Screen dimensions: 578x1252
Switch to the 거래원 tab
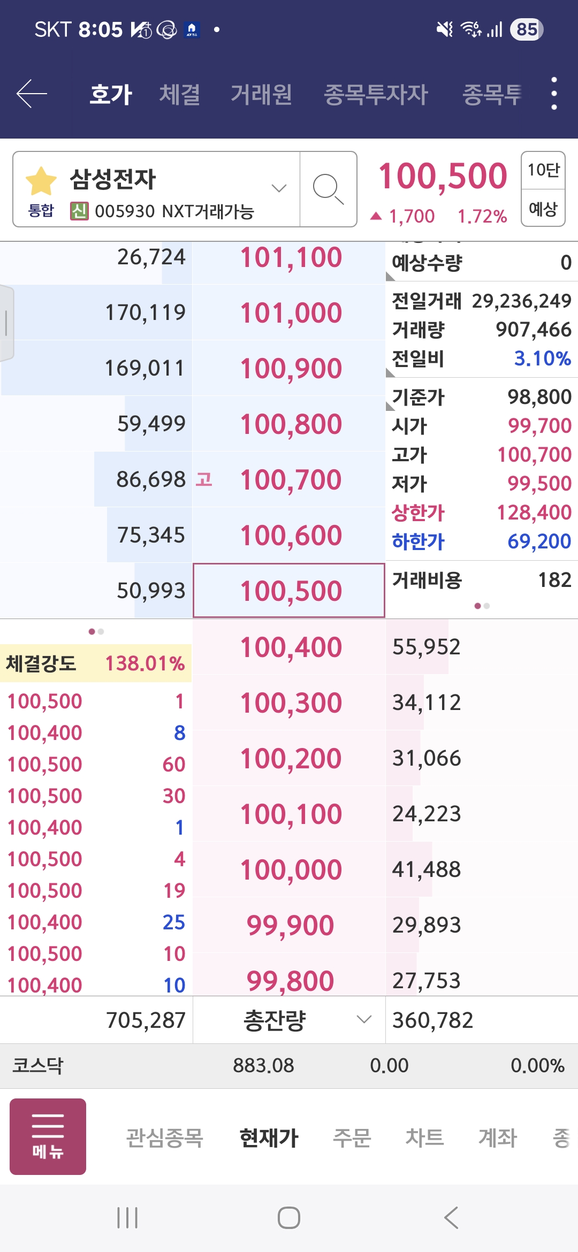point(261,95)
